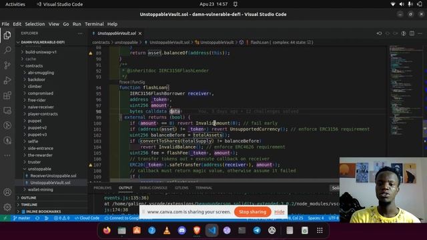The image size is (427, 240).
Task: Collapse the contracts folder
Action: (34, 65)
